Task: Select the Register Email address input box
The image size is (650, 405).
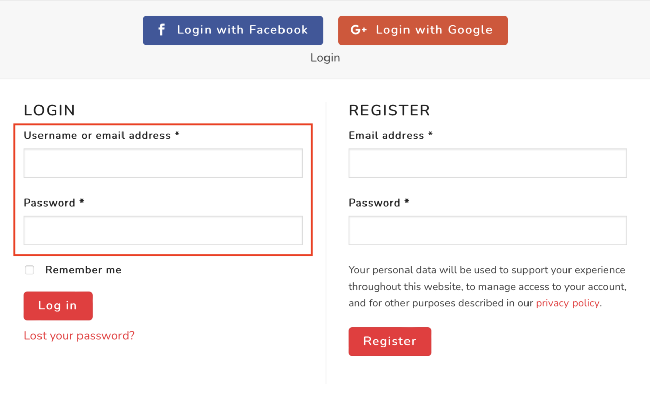Action: [x=487, y=163]
